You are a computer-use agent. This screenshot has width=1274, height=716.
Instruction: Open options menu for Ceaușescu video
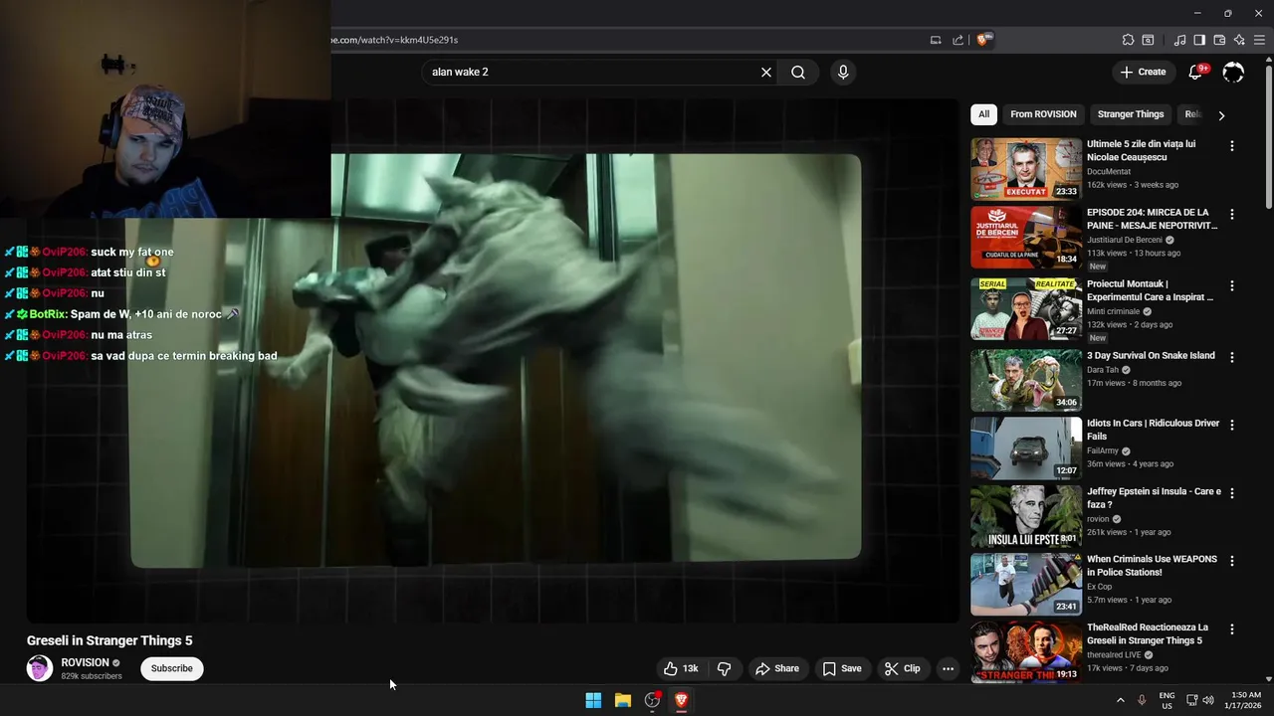point(1232,146)
